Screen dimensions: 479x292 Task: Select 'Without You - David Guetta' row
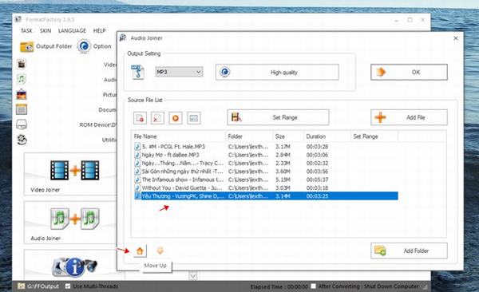tap(266, 187)
